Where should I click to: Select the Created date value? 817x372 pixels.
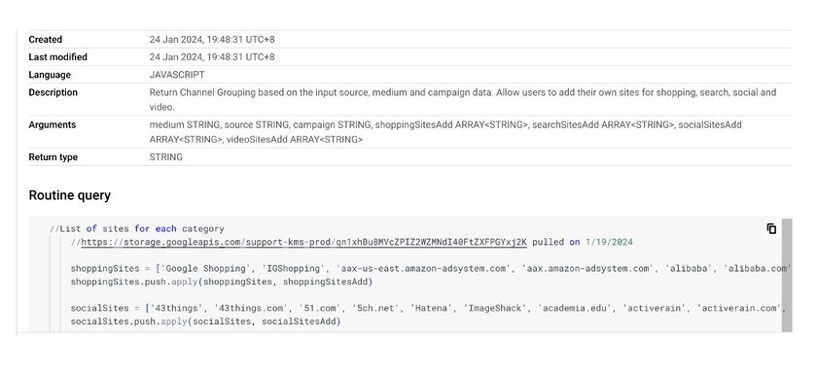[x=212, y=40]
